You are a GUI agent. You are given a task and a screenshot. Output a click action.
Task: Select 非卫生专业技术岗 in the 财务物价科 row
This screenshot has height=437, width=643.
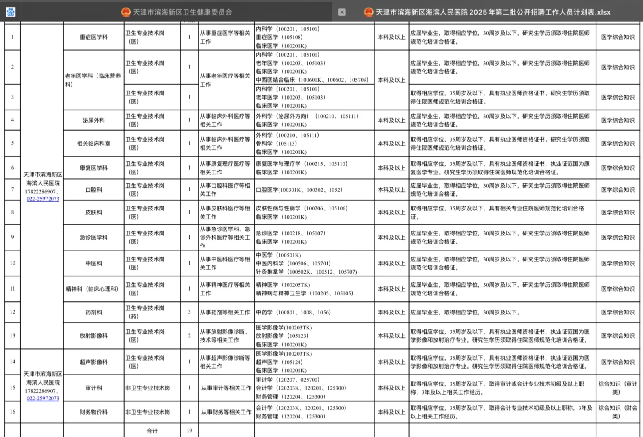[x=152, y=412]
